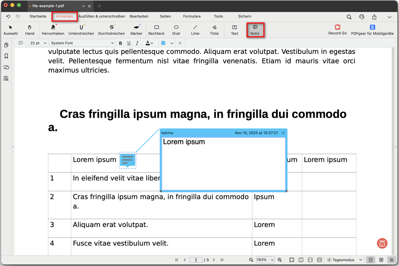
Task: Open the System Font dropdown
Action: point(83,43)
